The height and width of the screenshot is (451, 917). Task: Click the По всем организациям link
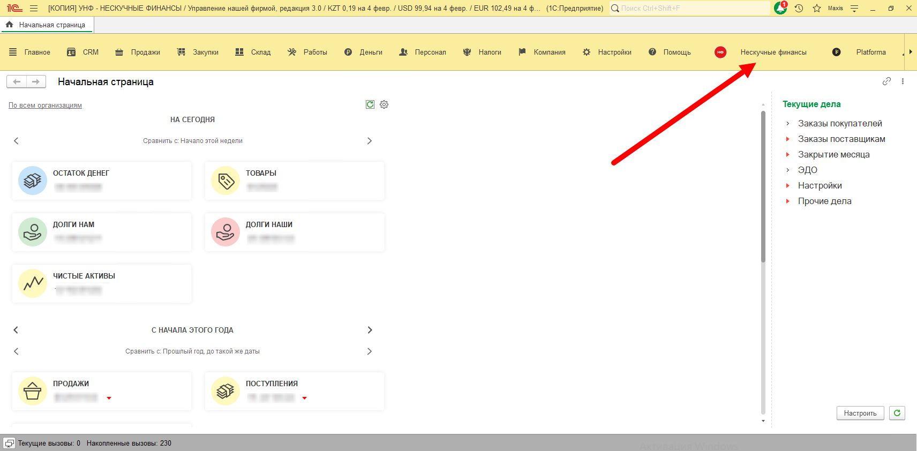pyautogui.click(x=45, y=106)
